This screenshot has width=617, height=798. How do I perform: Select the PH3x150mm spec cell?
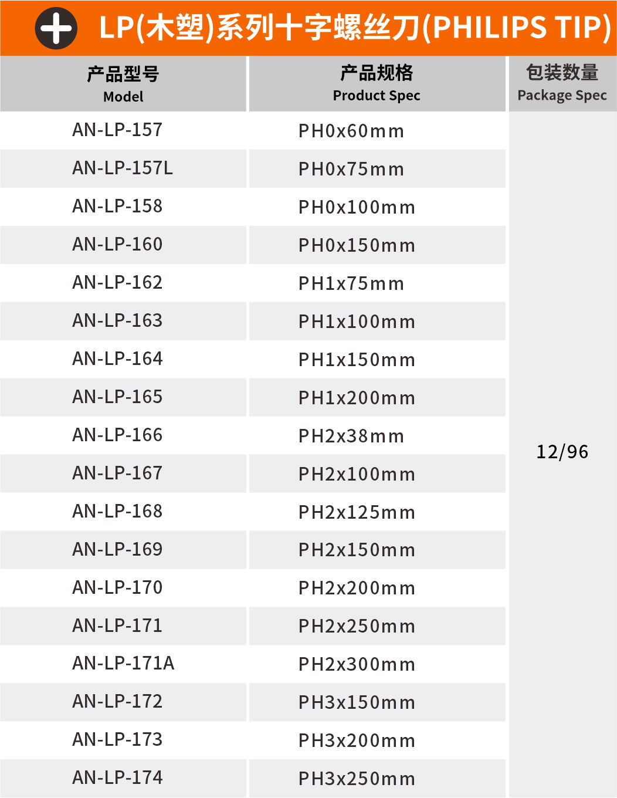point(357,702)
